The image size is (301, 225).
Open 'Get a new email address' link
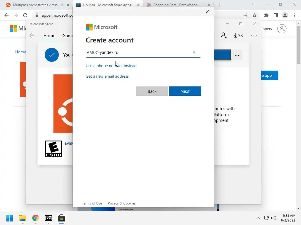tap(107, 76)
